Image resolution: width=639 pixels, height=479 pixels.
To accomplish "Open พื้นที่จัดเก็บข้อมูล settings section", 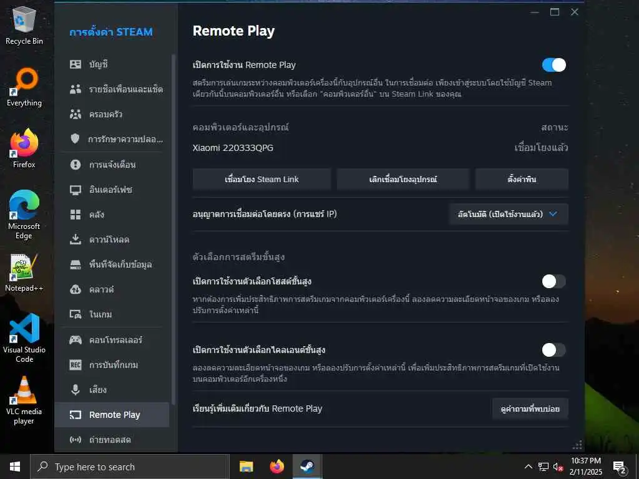I will click(x=112, y=264).
